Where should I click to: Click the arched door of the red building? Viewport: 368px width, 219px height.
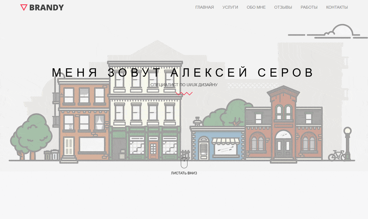(x=283, y=144)
